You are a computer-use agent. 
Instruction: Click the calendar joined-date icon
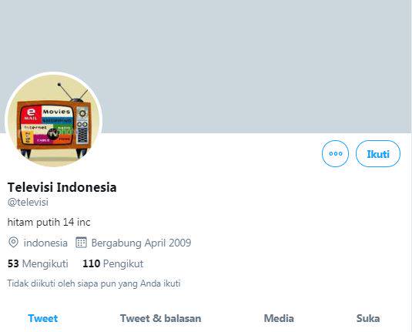(81, 243)
